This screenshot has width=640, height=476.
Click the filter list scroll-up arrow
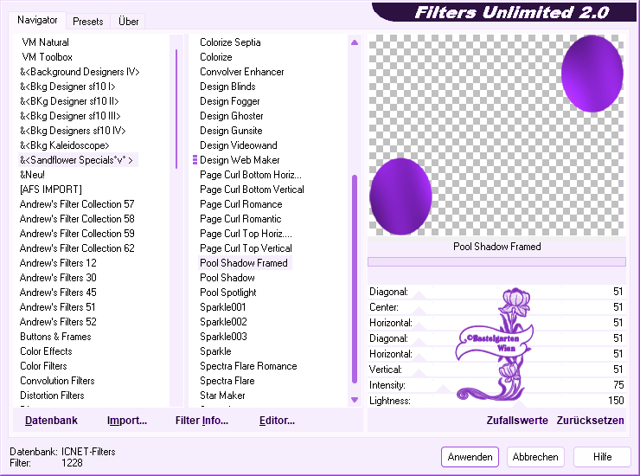[354, 42]
